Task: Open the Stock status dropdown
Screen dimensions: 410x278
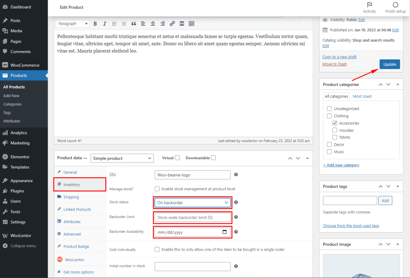Action: [x=192, y=203]
